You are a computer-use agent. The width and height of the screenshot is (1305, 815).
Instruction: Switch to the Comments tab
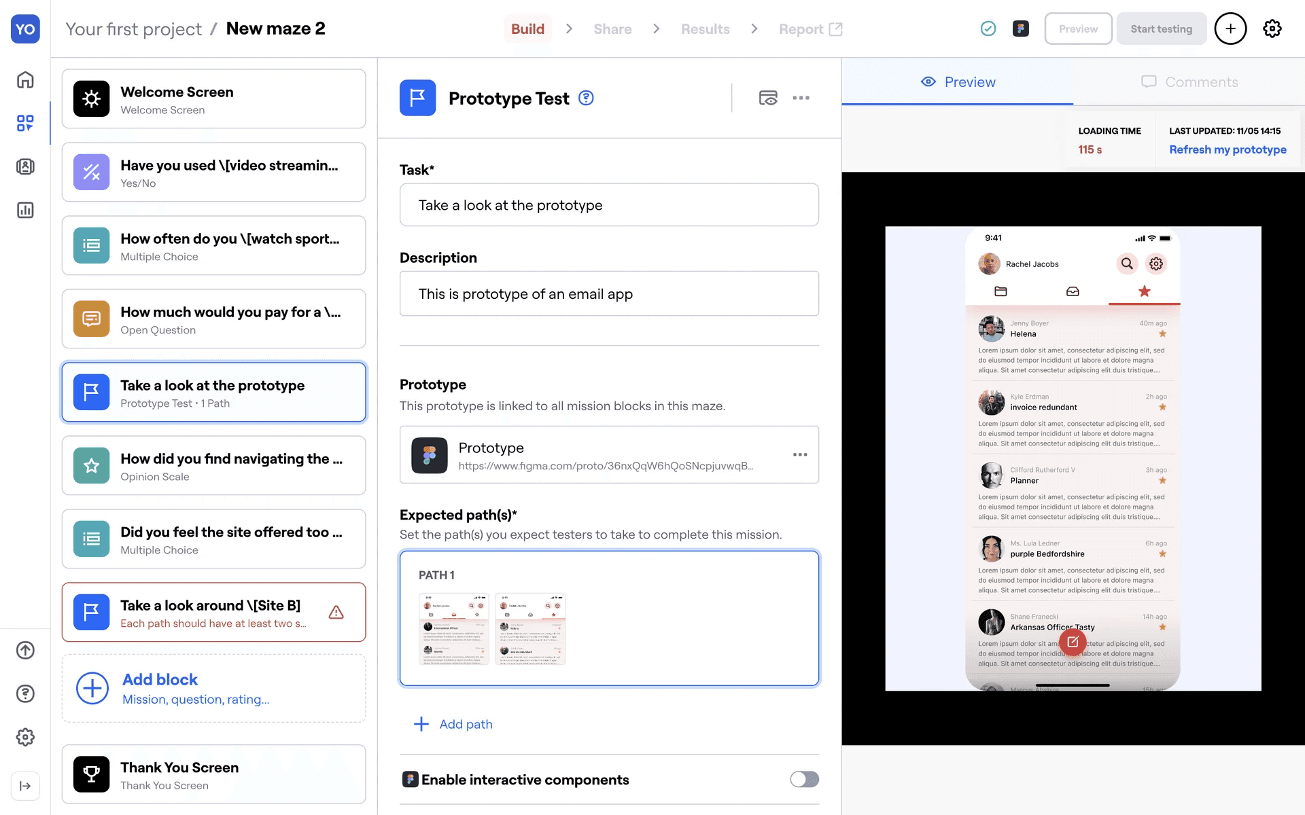(x=1189, y=81)
